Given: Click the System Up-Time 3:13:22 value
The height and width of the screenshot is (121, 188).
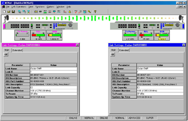Looking at the screenshot, I should pos(160,97).
